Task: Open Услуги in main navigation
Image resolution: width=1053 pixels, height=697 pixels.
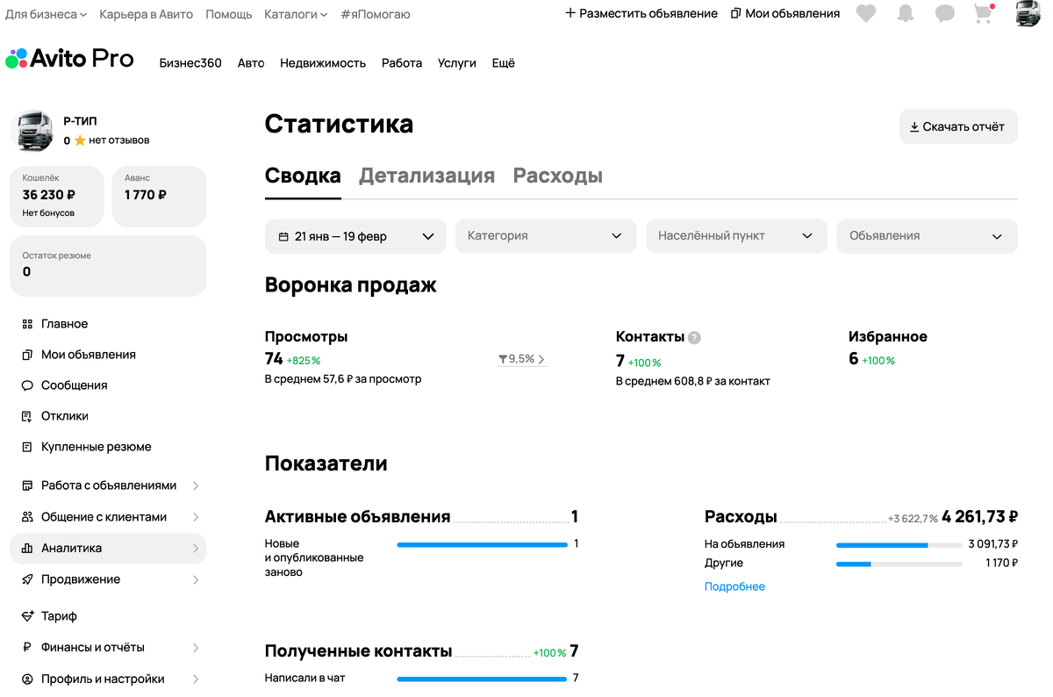Action: [457, 63]
